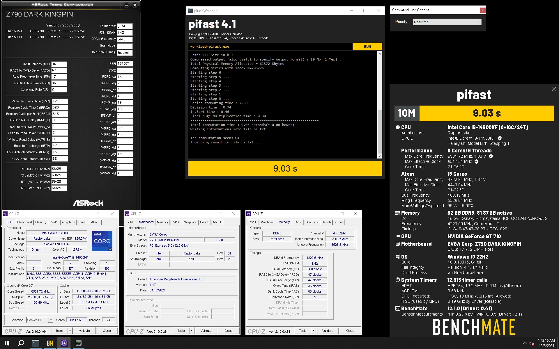This screenshot has height=349, width=559.
Task: Click the muted speaker tray icon
Action: coord(532,343)
